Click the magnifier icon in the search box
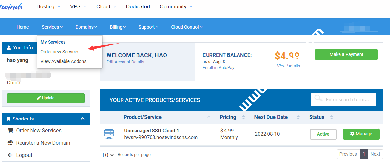Screen dimensions: 390x164 (318, 99)
